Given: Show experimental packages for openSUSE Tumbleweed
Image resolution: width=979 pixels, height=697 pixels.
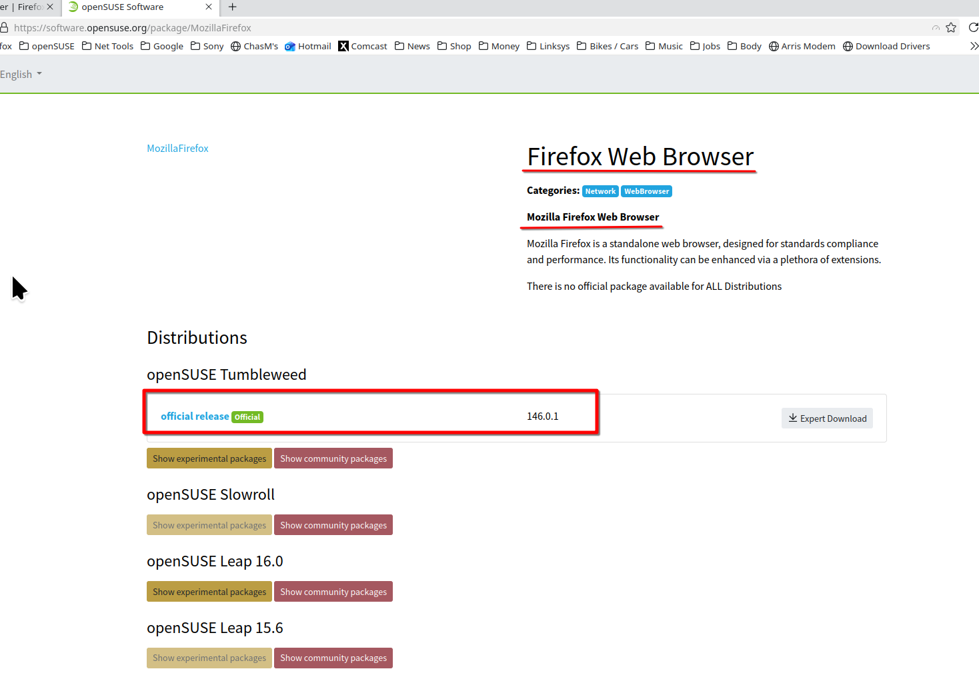Looking at the screenshot, I should point(209,458).
